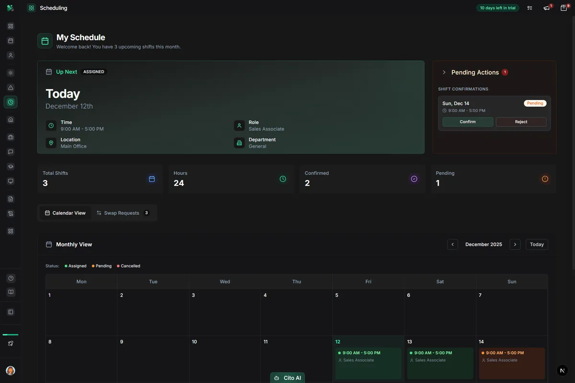
Task: Open the graduation cap sidebar icon
Action: [11, 167]
